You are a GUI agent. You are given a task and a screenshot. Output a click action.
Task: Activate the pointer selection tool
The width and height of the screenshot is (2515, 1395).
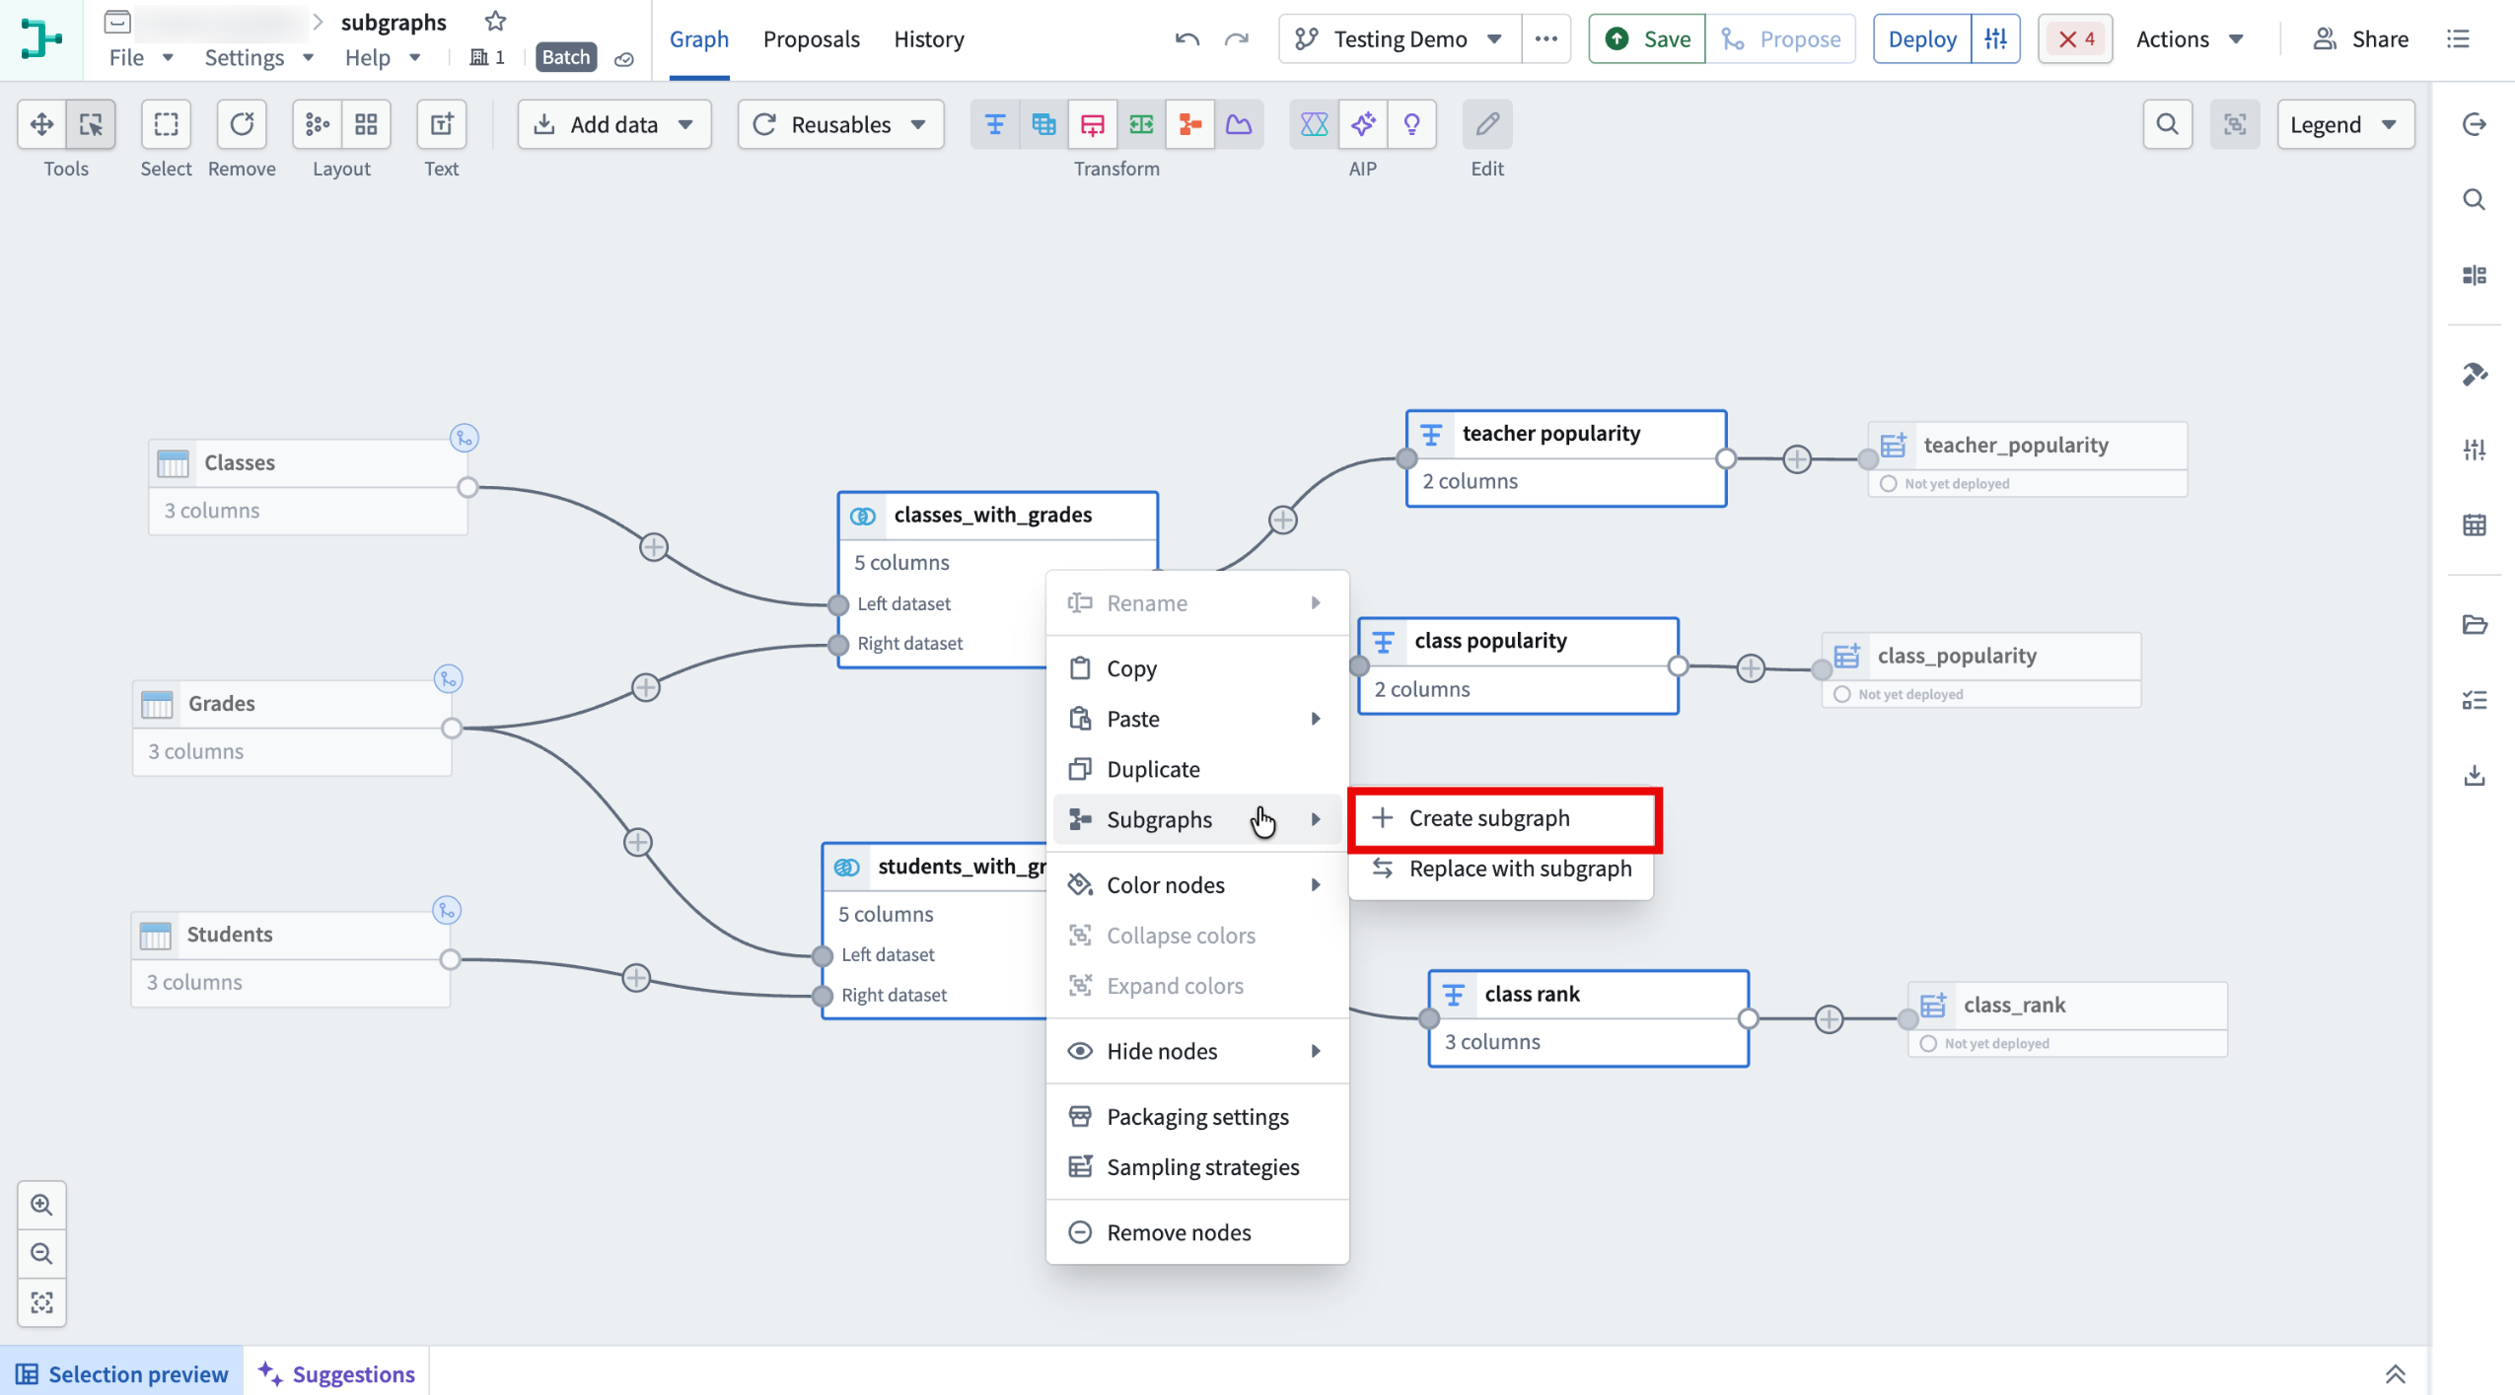pyautogui.click(x=91, y=124)
